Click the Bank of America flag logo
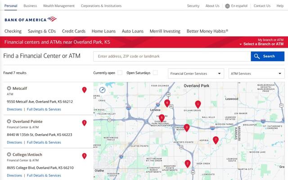Image resolution: width=288 pixels, height=180 pixels. coord(52,19)
